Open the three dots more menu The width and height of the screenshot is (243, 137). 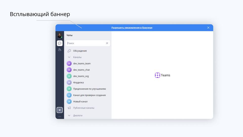click(x=60, y=117)
